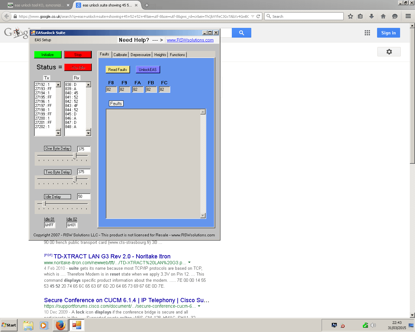Open TD-XTRACT LAN G3 Noritake Itron result
The image size is (415, 332).
(x=112, y=256)
